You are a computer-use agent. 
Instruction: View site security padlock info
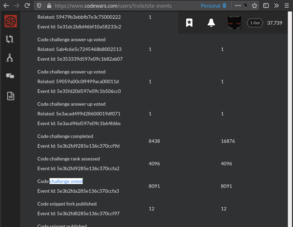[49, 6]
